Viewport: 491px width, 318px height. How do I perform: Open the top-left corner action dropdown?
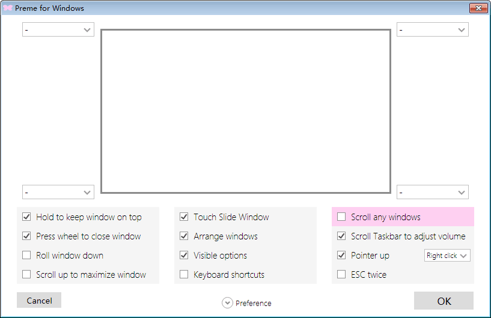pyautogui.click(x=58, y=29)
